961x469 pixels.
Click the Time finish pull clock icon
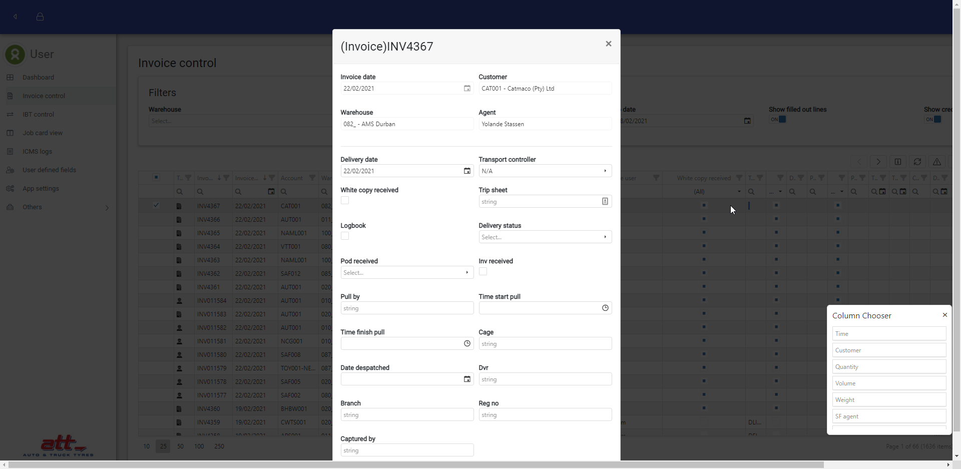tap(466, 344)
